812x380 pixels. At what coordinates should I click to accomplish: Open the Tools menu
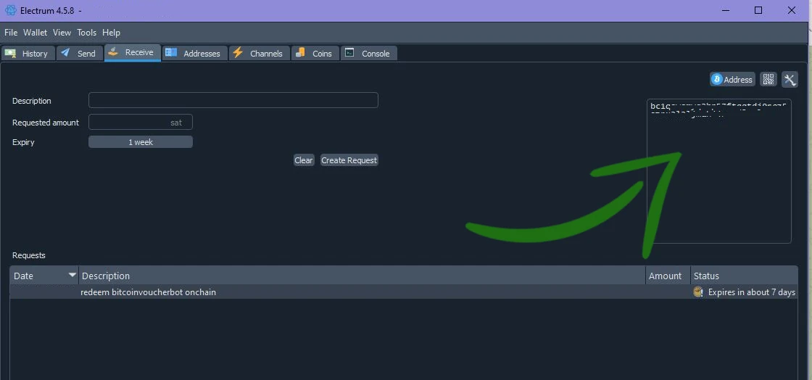[x=86, y=33]
